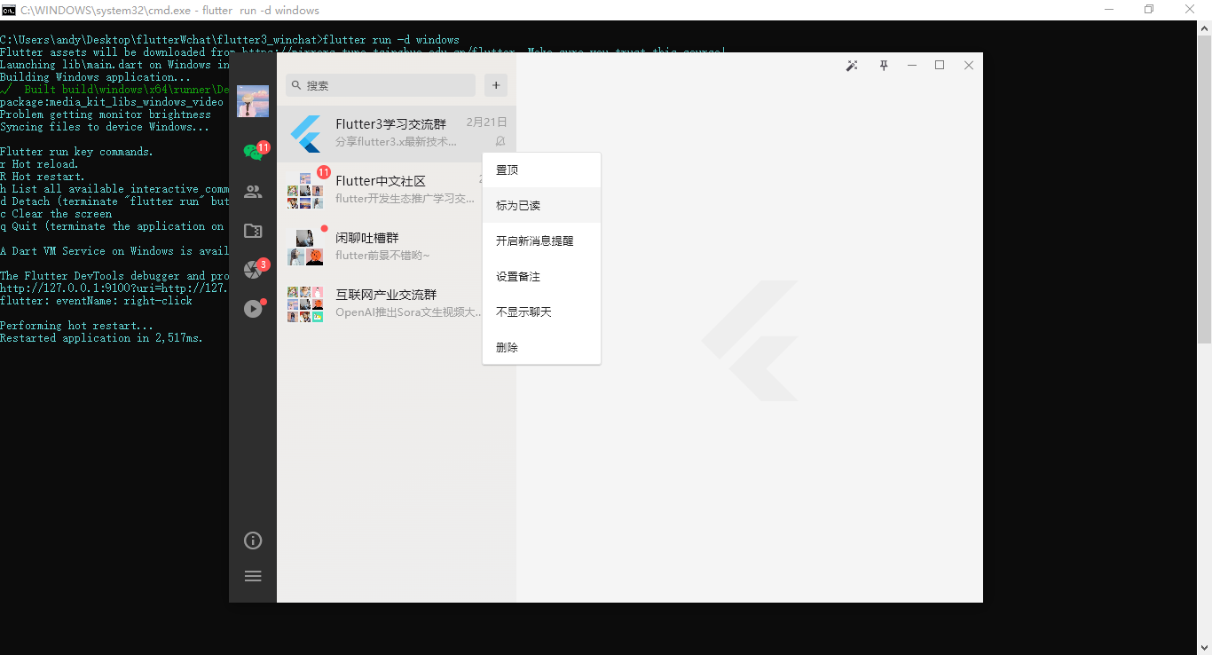The height and width of the screenshot is (655, 1212).
Task: Minimize the cmd.exe window
Action: pyautogui.click(x=1109, y=10)
